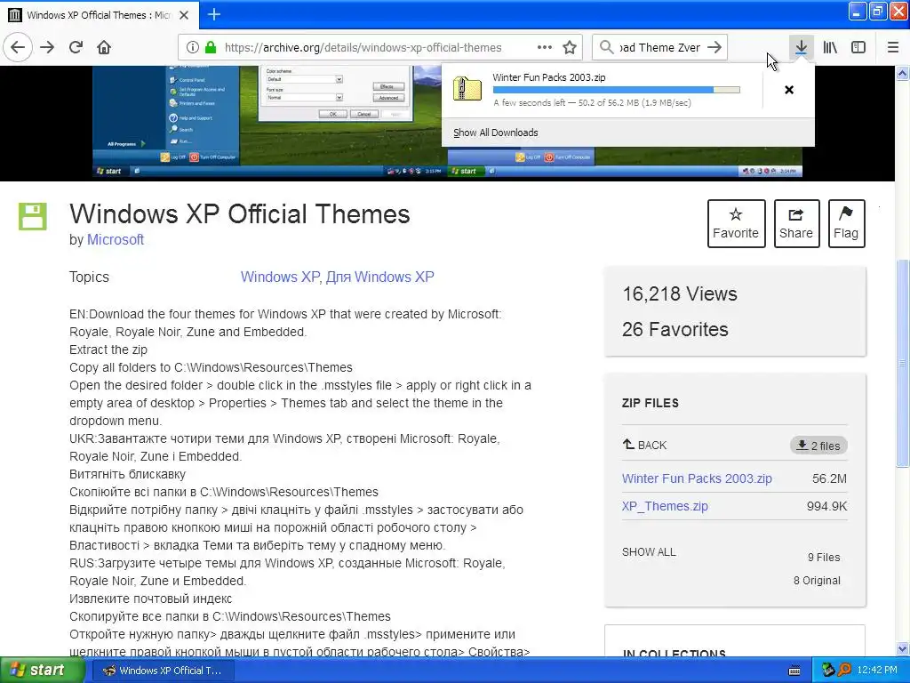Click the download progress bar
The height and width of the screenshot is (683, 910).
[617, 90]
